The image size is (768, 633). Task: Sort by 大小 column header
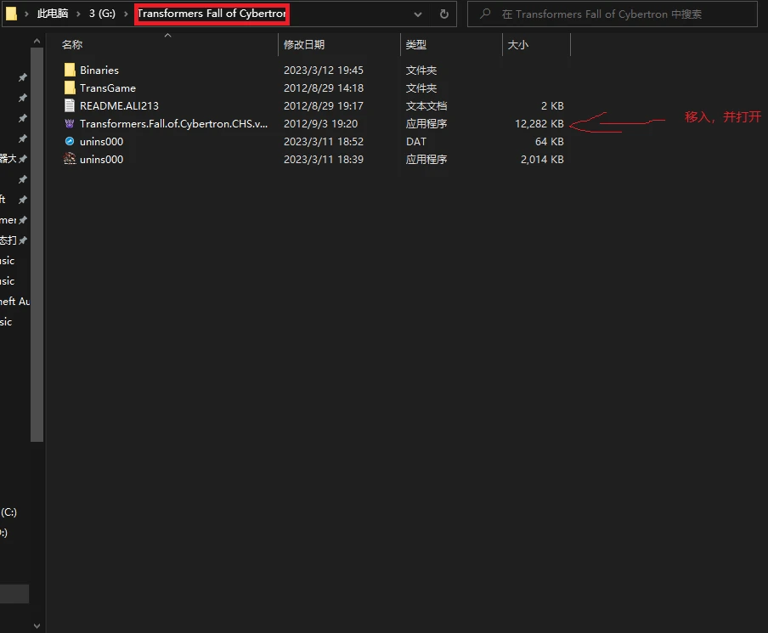517,44
